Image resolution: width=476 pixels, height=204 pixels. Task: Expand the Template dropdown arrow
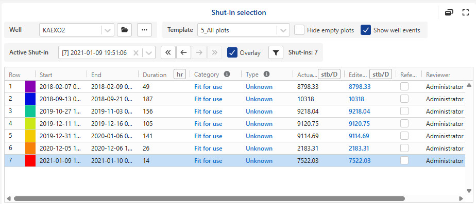click(x=283, y=30)
